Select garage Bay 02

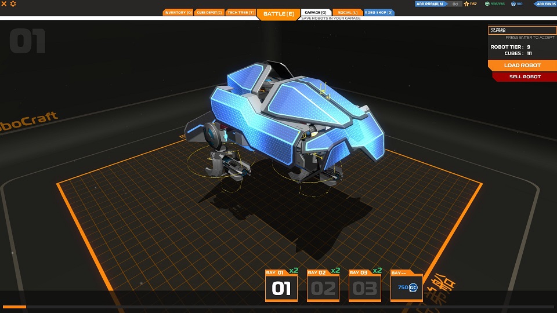pyautogui.click(x=323, y=286)
